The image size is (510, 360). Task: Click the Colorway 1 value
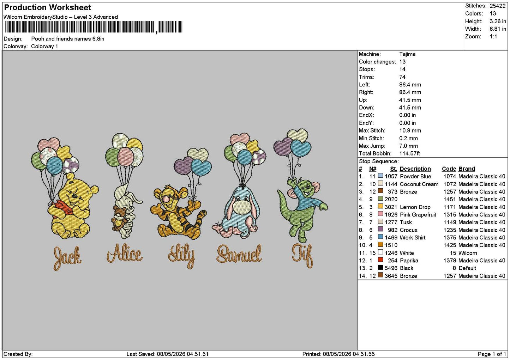coord(44,46)
